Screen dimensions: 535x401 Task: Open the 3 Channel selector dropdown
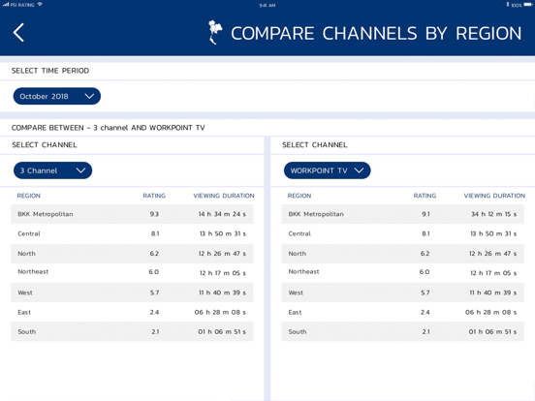pos(53,170)
